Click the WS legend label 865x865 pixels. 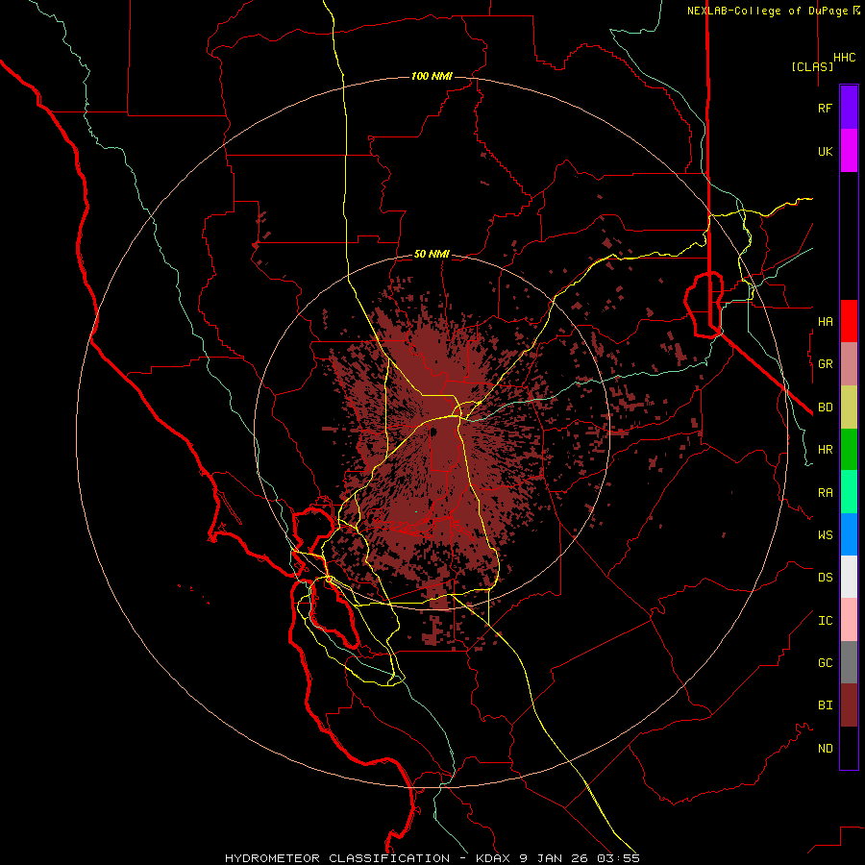click(826, 535)
